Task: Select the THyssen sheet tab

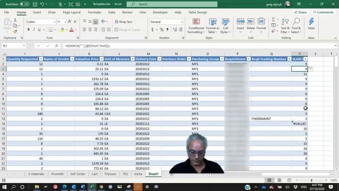Action: point(110,174)
